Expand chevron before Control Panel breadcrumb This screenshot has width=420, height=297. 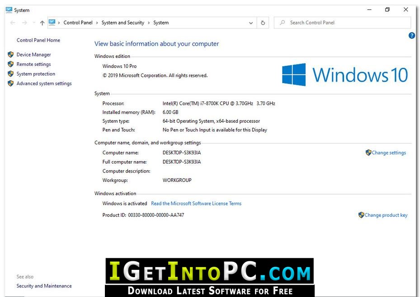[x=59, y=23]
